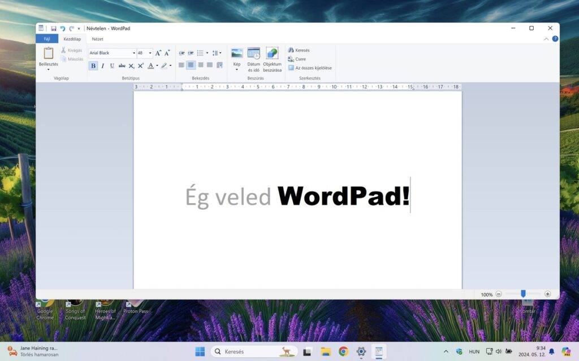Screen dimensions: 579x361
Task: Open the line spacing dropdown
Action: coord(217,54)
